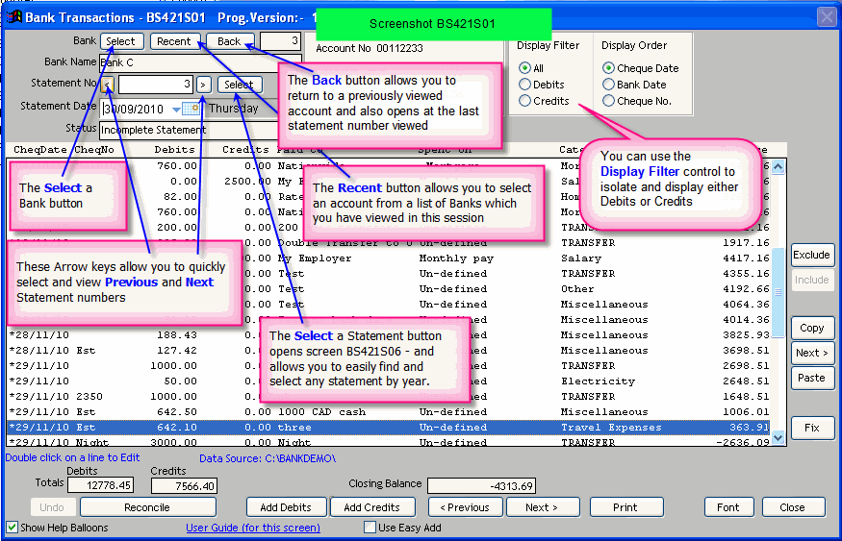
Task: Click the application icon in the title bar
Action: coord(14,17)
